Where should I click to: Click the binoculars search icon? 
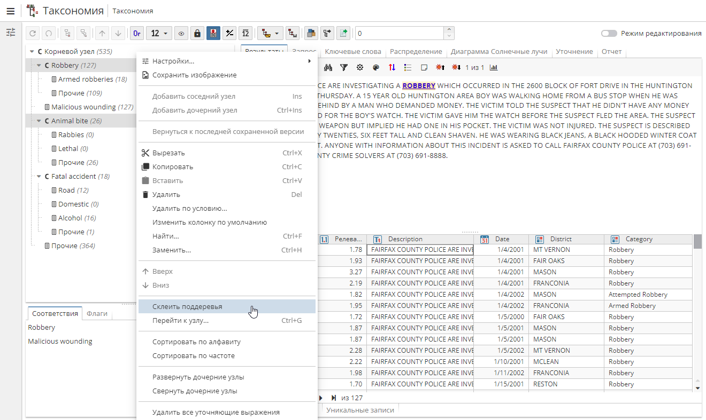coord(328,68)
